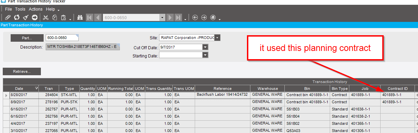Click the Clear broom icon
The width and height of the screenshot is (418, 133).
click(25, 17)
